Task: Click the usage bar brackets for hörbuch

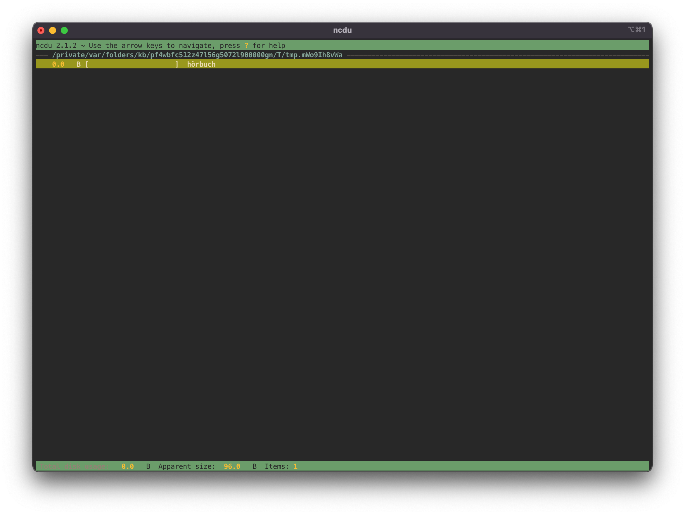Action: (x=132, y=64)
